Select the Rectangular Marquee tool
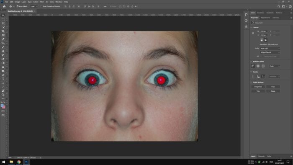 (3, 19)
